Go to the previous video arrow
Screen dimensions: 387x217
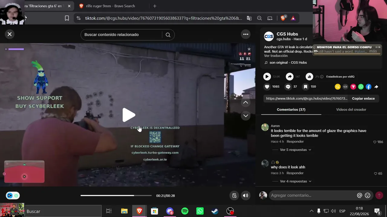coord(246,102)
